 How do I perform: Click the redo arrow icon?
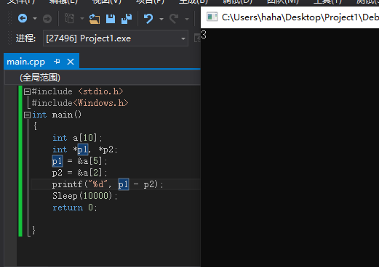[174, 19]
